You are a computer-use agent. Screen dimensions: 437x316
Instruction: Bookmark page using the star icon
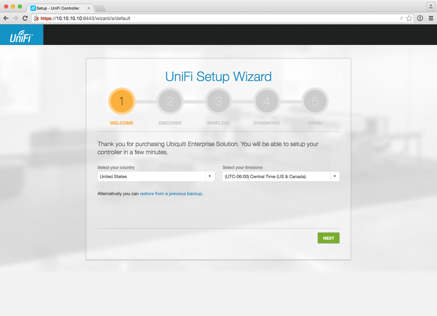(409, 18)
